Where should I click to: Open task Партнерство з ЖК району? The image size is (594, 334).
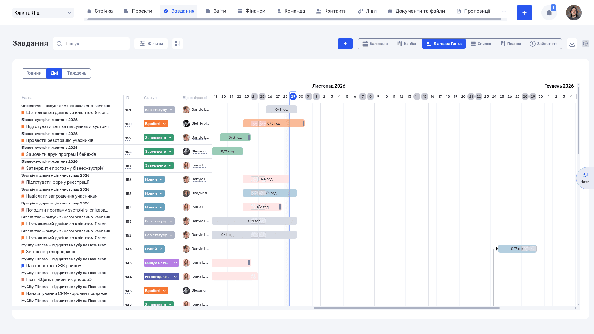pos(54,266)
